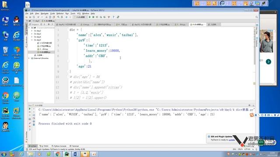Click the Save icon in toolbar
Viewport: 280px width, 157px height.
[x=30, y=17]
